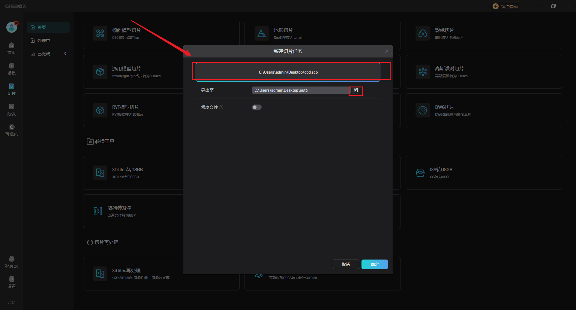Click 确定 to confirm the task
This screenshot has width=576, height=310.
(x=374, y=264)
